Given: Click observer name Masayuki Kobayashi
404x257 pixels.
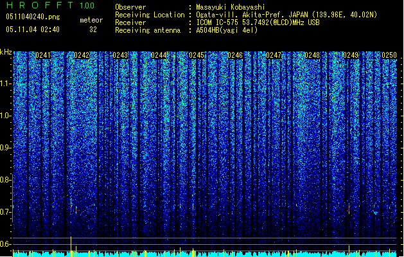Looking at the screenshot, I should pyautogui.click(x=231, y=7).
